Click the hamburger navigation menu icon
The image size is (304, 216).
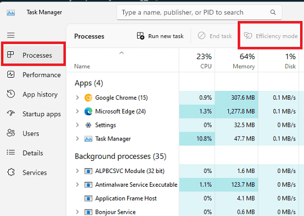point(11,35)
